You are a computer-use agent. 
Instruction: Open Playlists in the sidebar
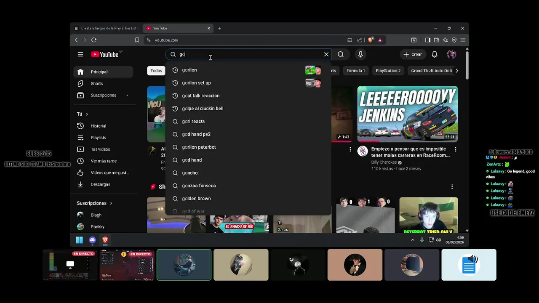coord(104,138)
